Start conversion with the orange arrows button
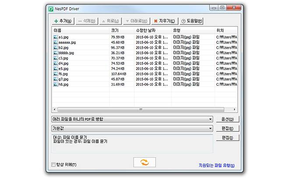288x178 pixels. point(144,162)
